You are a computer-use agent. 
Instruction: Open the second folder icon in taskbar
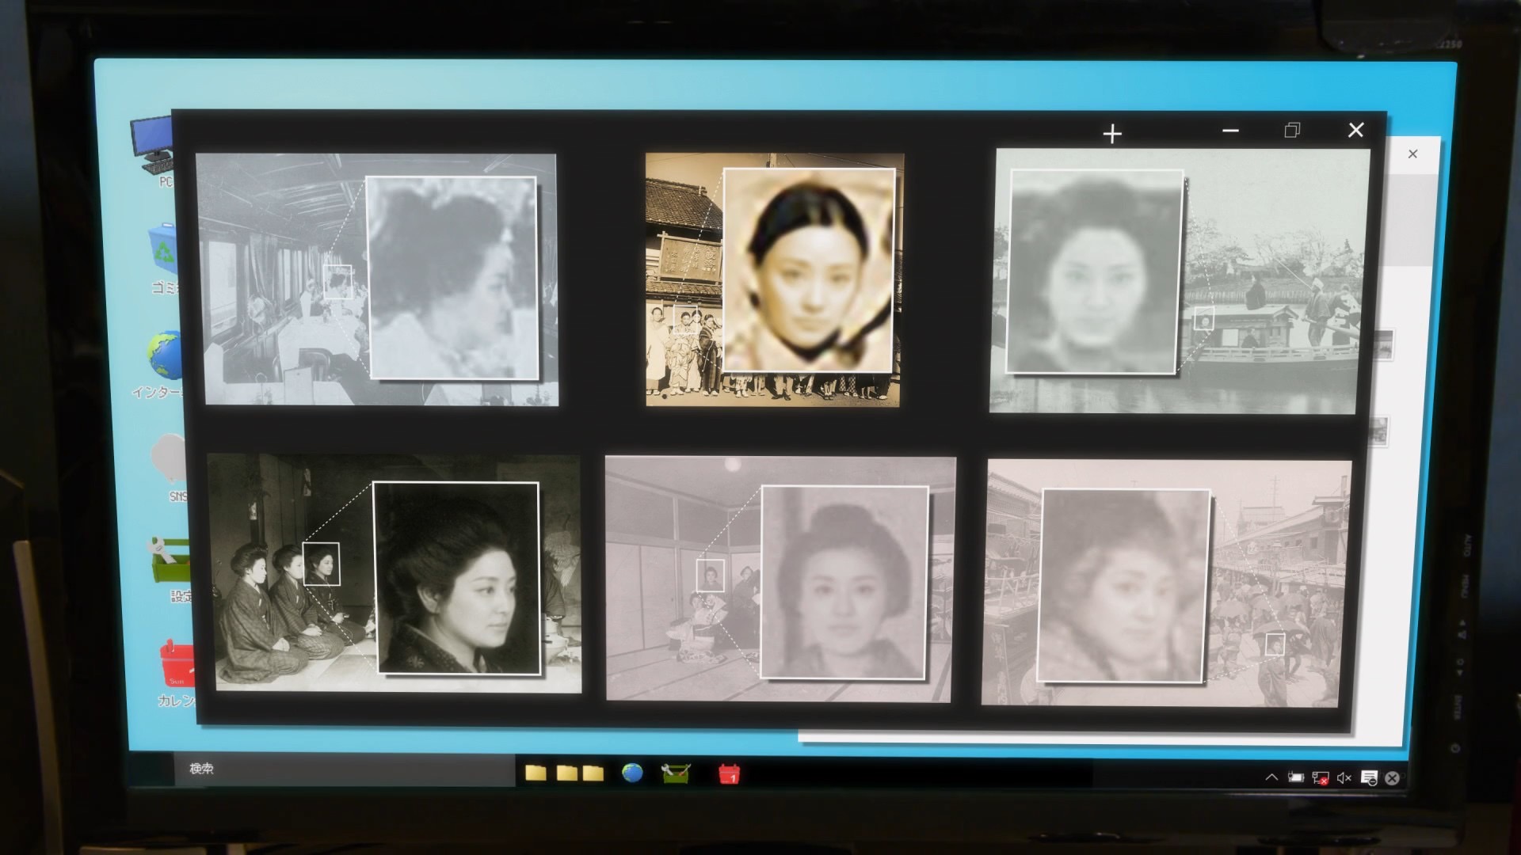(566, 773)
